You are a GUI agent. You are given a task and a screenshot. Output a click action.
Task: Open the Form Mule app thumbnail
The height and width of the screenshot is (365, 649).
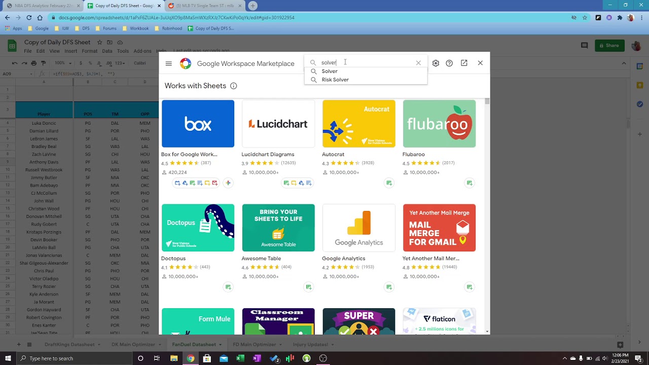(198, 321)
